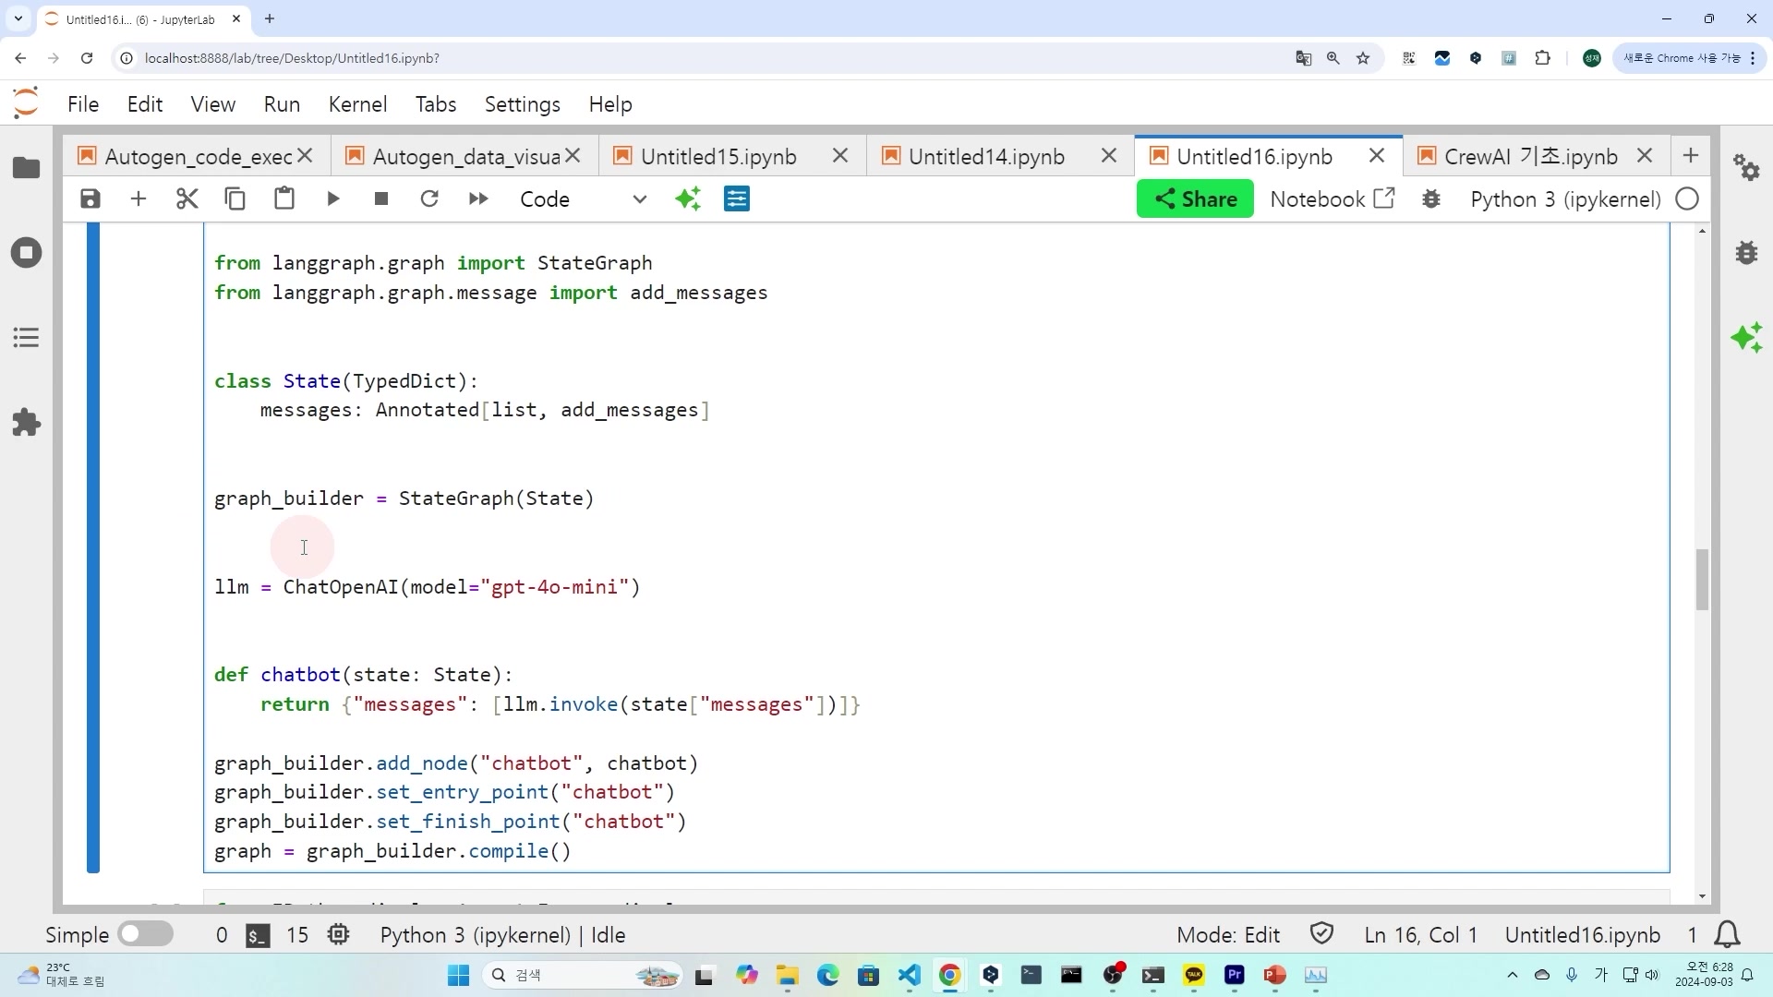Interrupt the kernel with the stop icon
Screen dimensions: 1773x997
pyautogui.click(x=381, y=199)
